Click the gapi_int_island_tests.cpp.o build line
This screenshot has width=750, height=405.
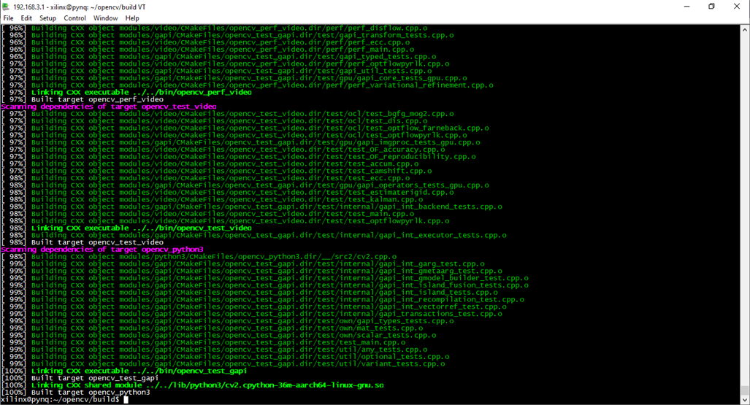coord(249,292)
